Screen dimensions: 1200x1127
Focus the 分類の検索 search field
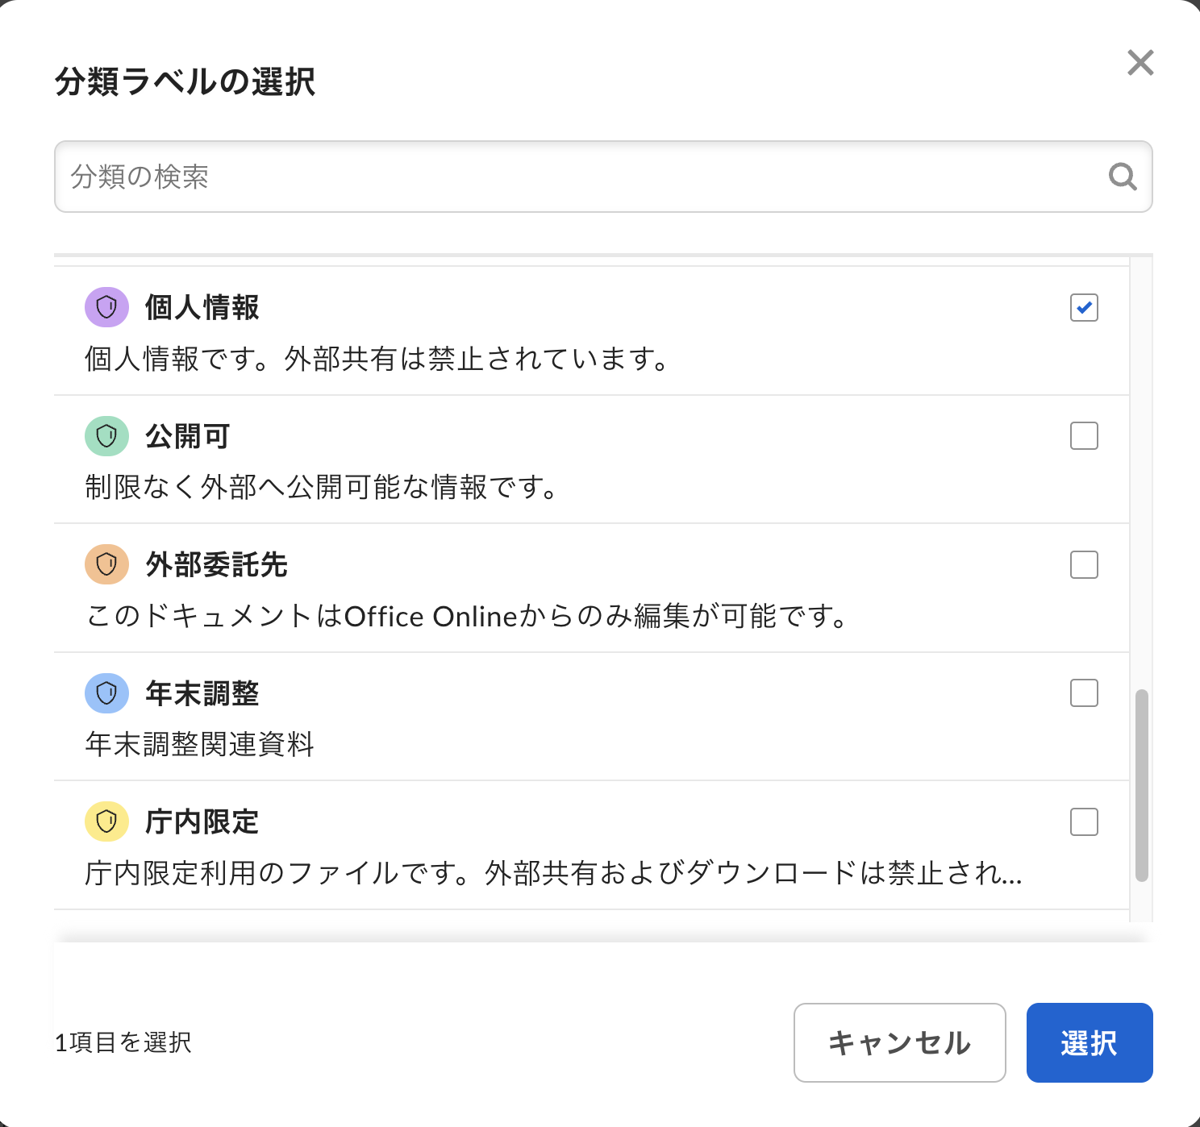pyautogui.click(x=581, y=177)
